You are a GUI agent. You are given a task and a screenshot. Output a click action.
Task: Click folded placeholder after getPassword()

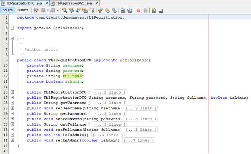coord(110,113)
